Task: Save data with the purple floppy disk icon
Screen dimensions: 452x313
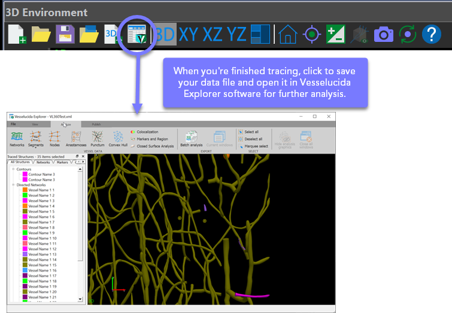Action: pos(65,35)
